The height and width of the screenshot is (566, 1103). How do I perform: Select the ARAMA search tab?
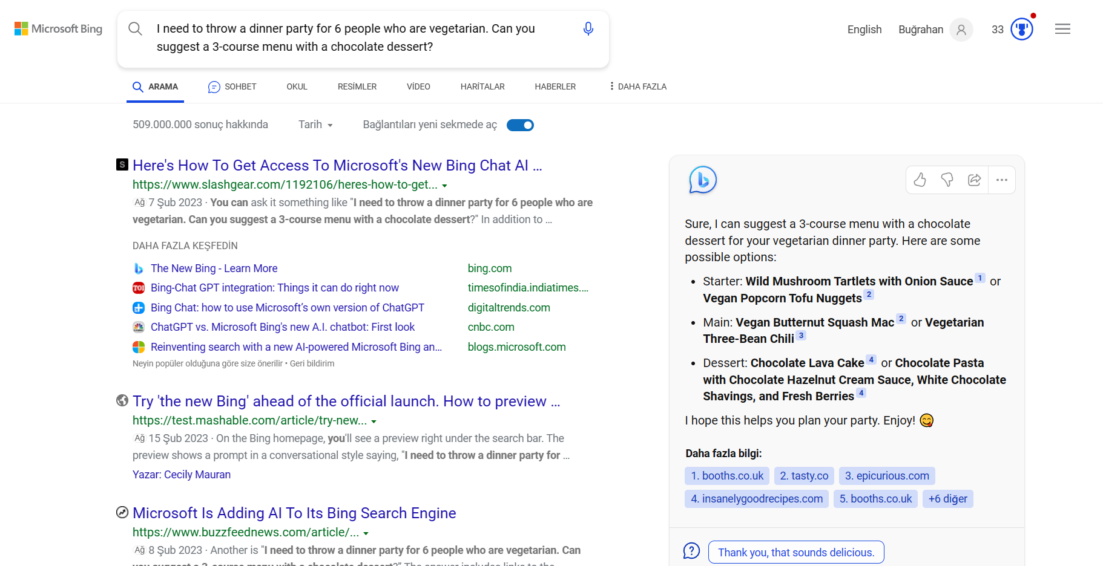pyautogui.click(x=155, y=86)
